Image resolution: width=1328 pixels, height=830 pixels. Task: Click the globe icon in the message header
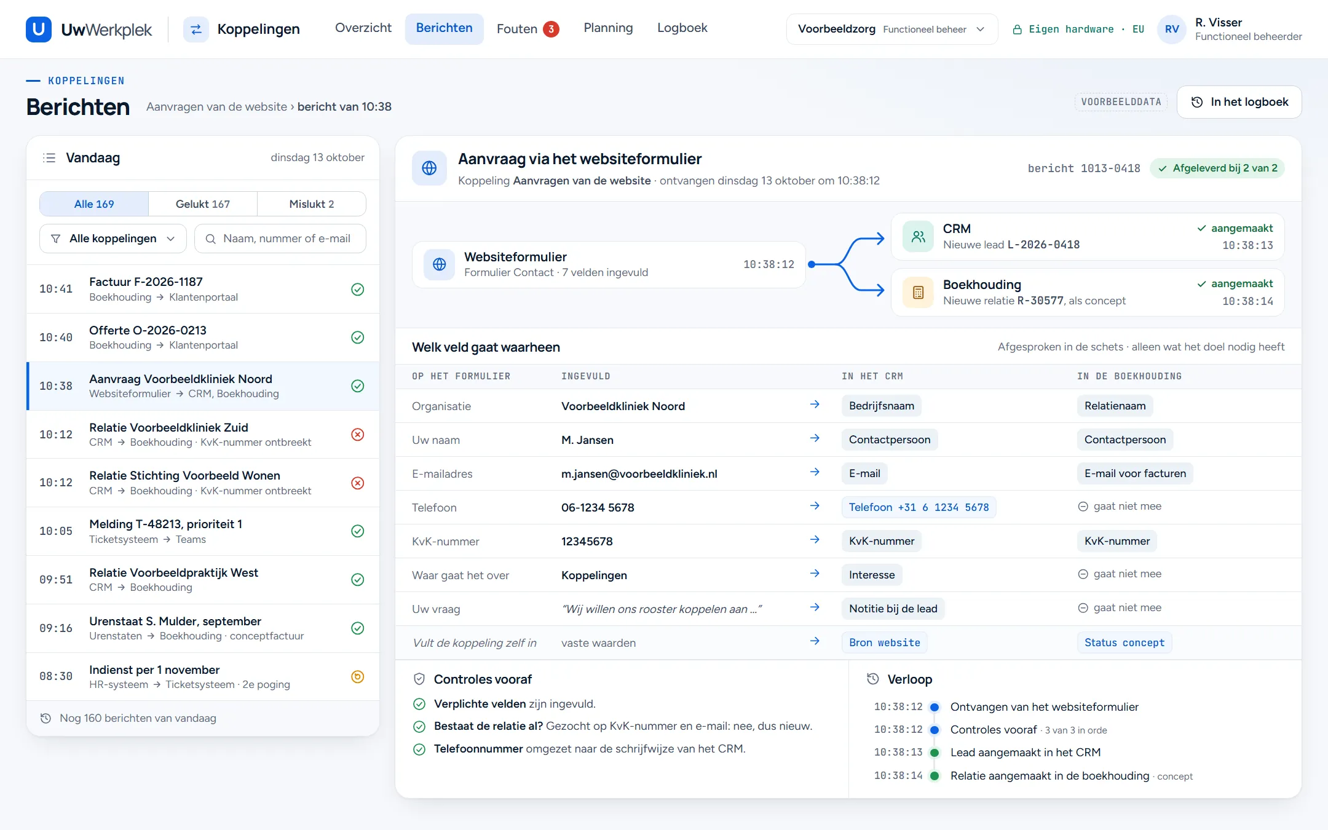tap(429, 168)
